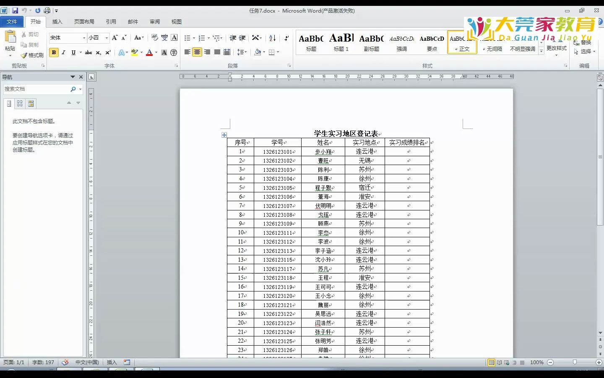
Task: Open Font dialog launcher in 字体 group
Action: tap(176, 66)
